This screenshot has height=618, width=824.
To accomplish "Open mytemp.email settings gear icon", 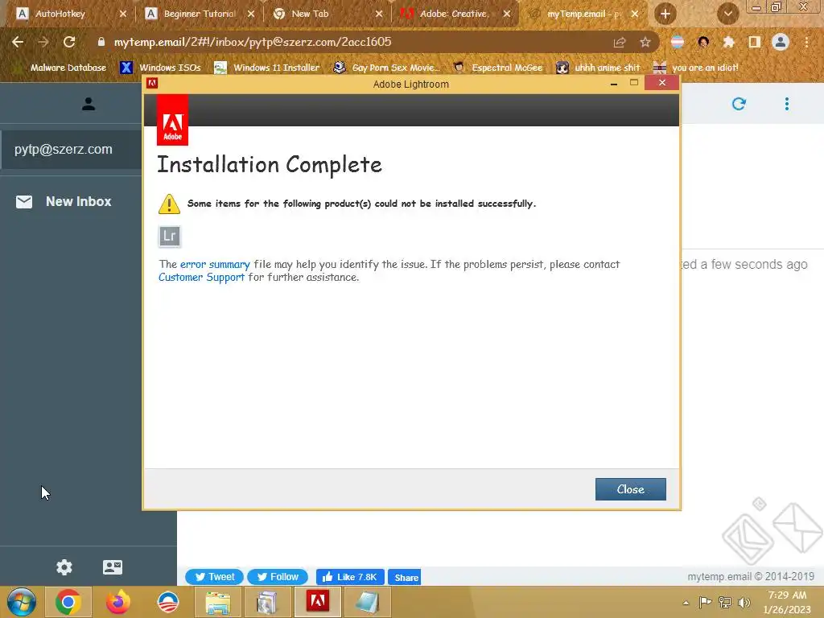I will (64, 567).
